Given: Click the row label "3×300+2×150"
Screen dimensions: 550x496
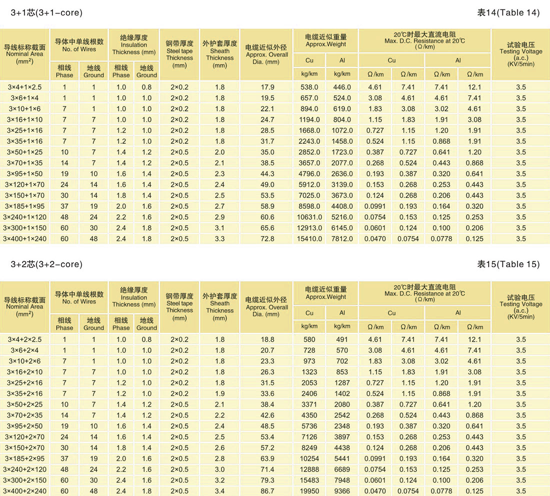Looking at the screenshot, I should [x=24, y=480].
